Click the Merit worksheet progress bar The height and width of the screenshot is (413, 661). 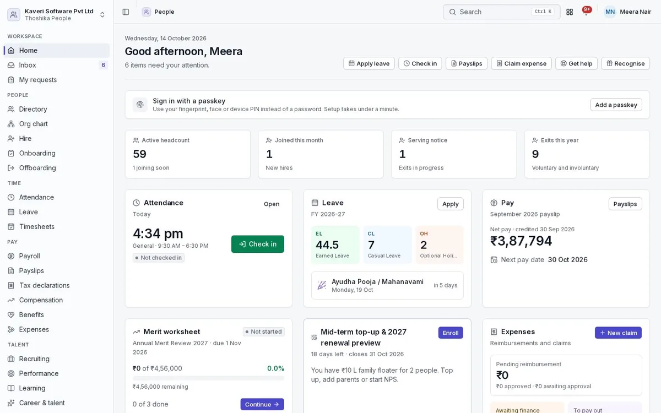pyautogui.click(x=209, y=378)
